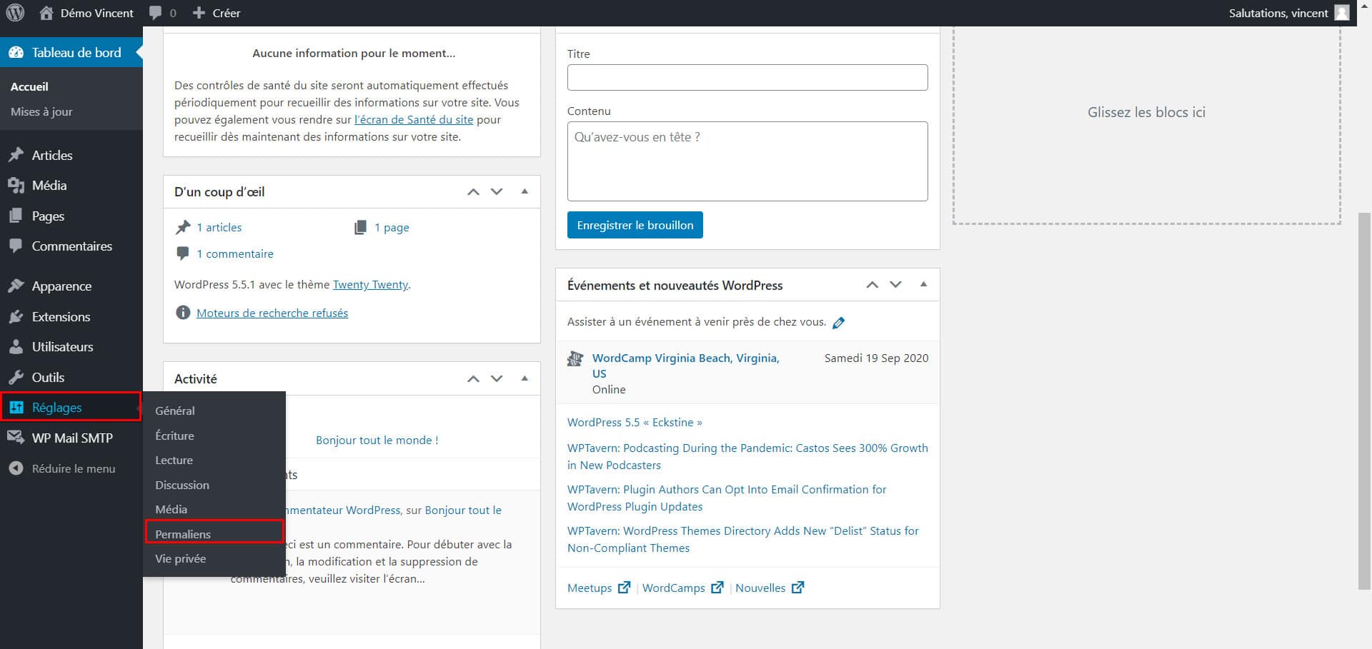Open Moteurs de recherche refusés link

coord(272,313)
